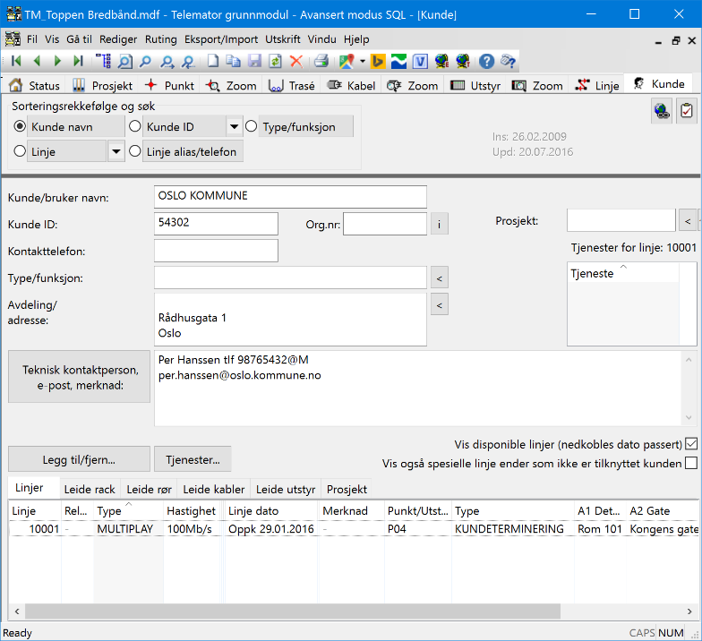Click the Teknisk kontaktperson button
The height and width of the screenshot is (641, 702).
(x=79, y=376)
